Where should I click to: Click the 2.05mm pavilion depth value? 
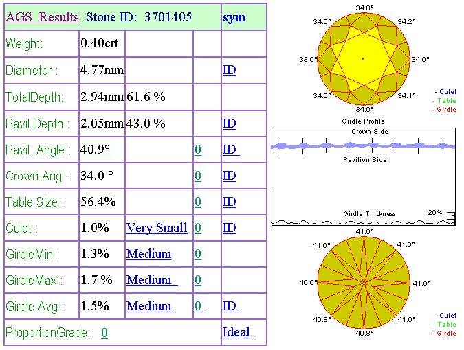tap(102, 124)
